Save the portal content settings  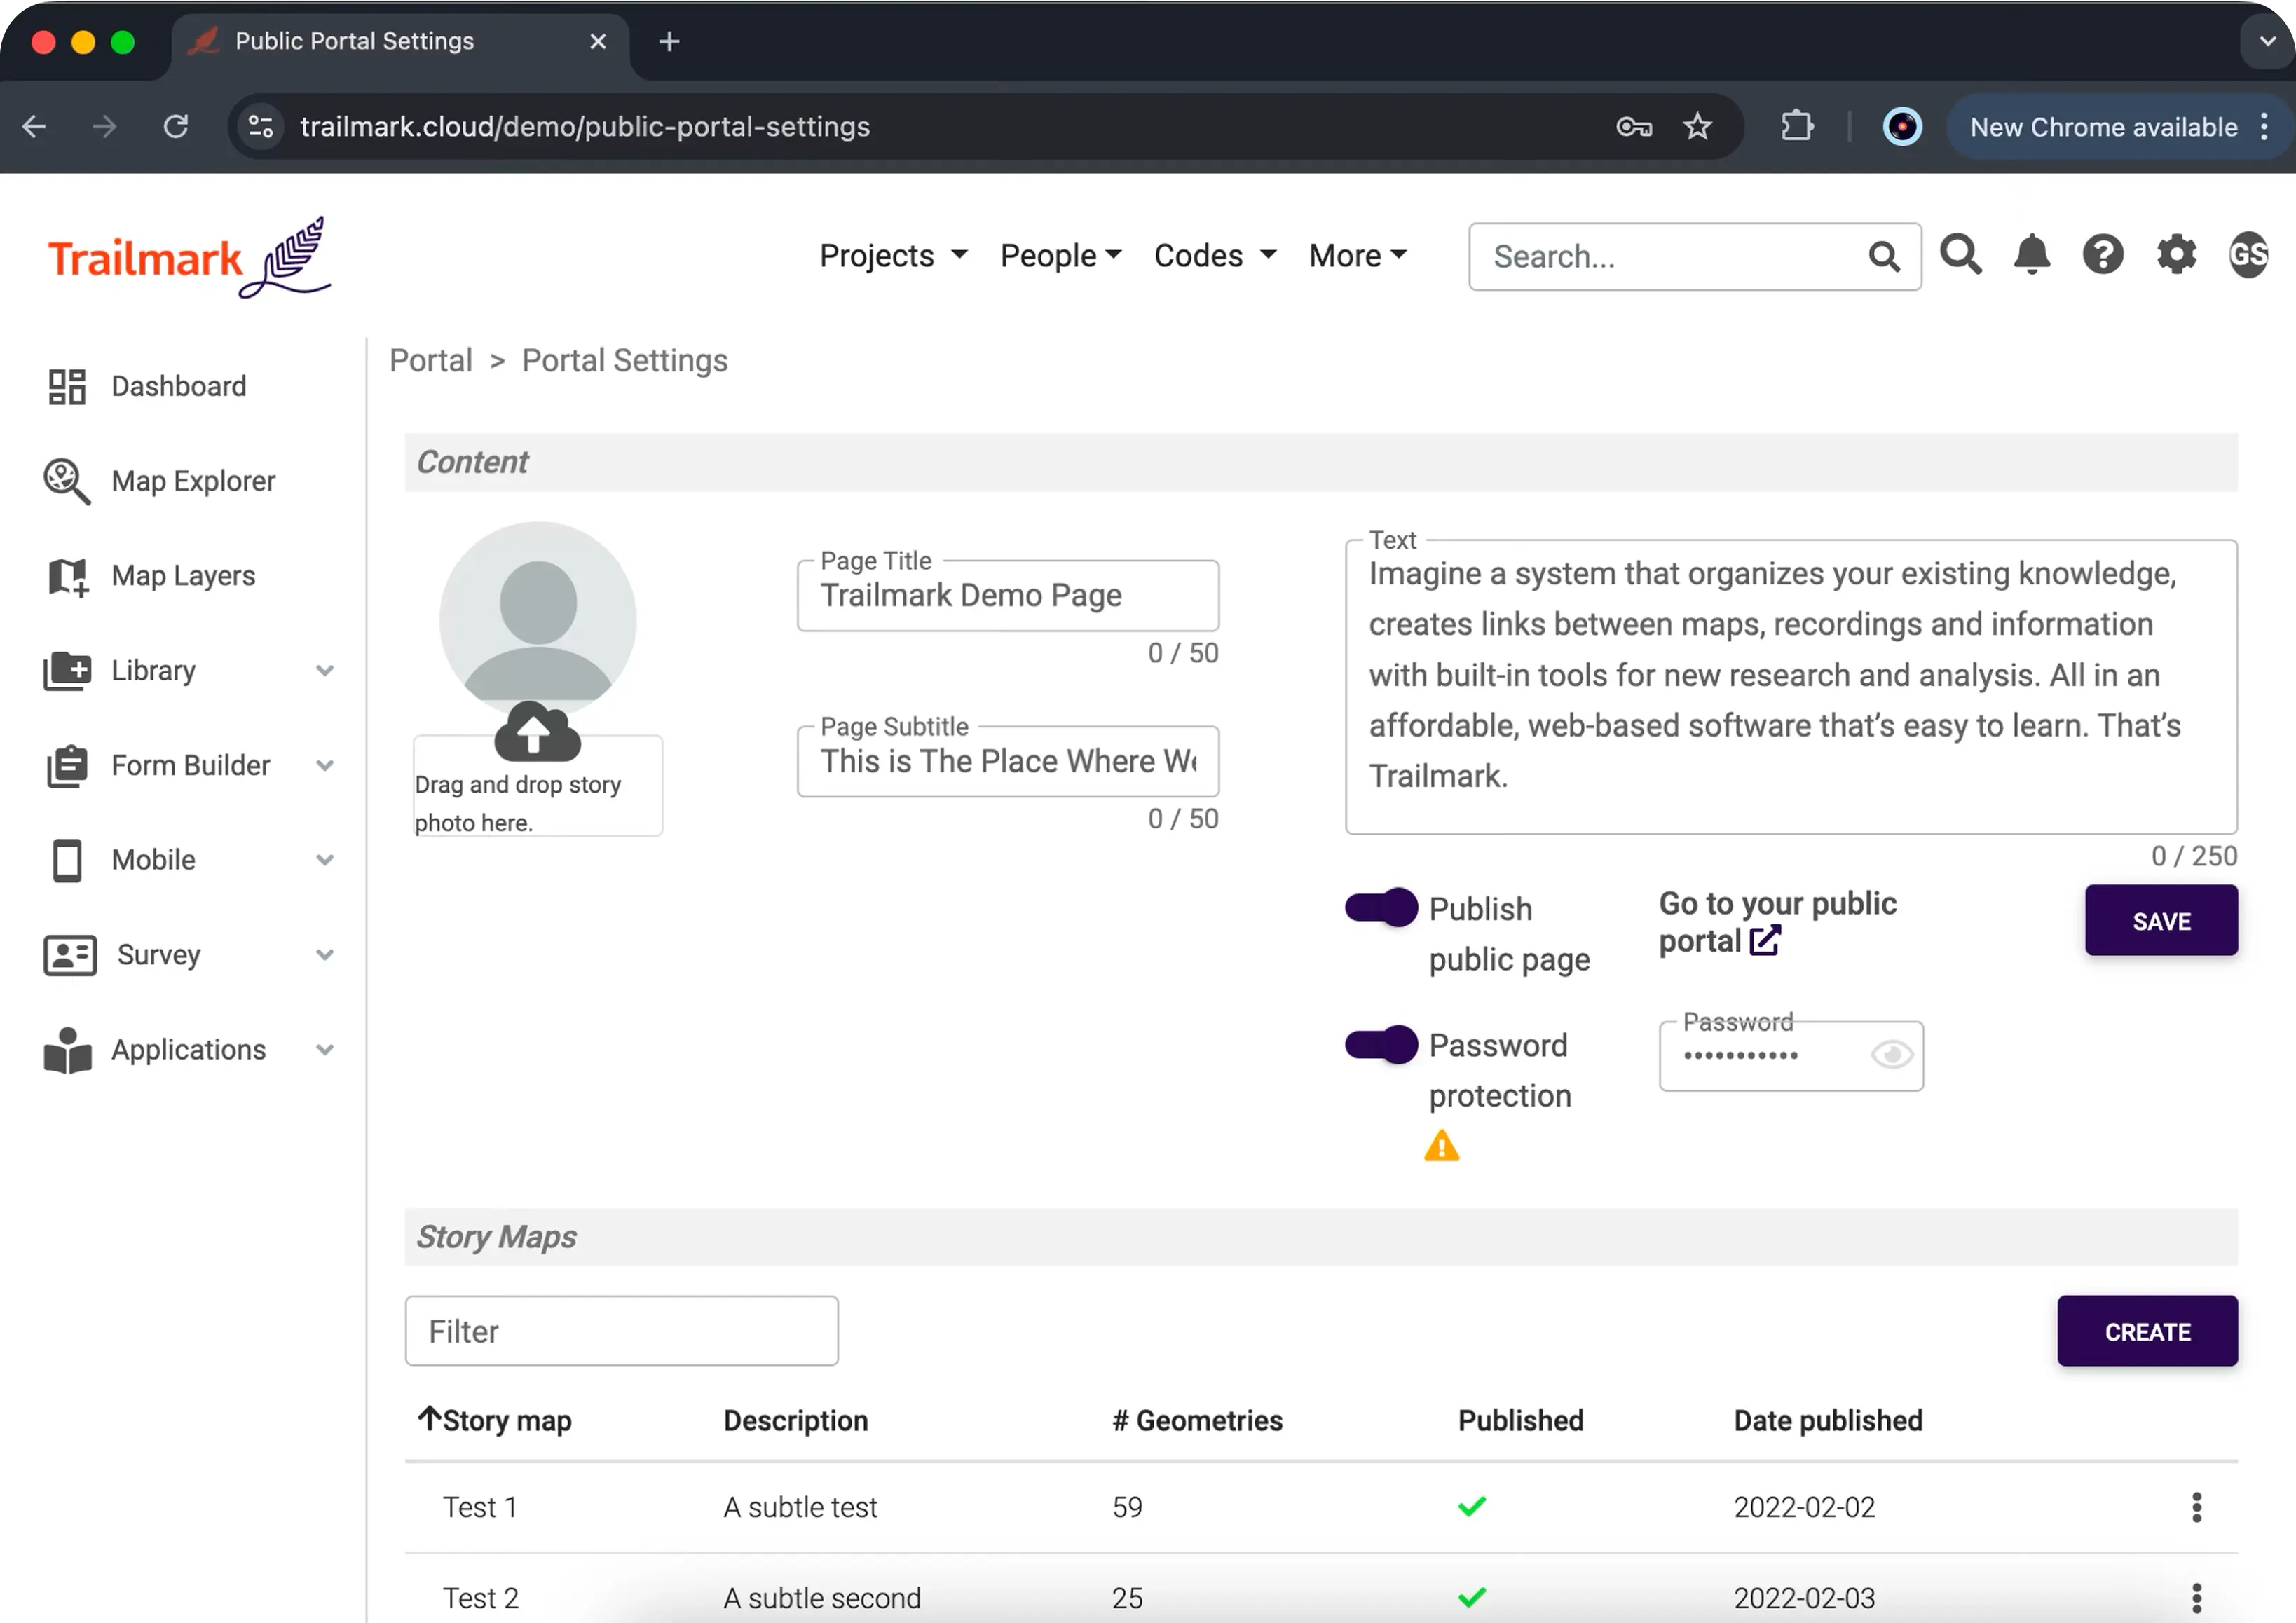coord(2161,921)
